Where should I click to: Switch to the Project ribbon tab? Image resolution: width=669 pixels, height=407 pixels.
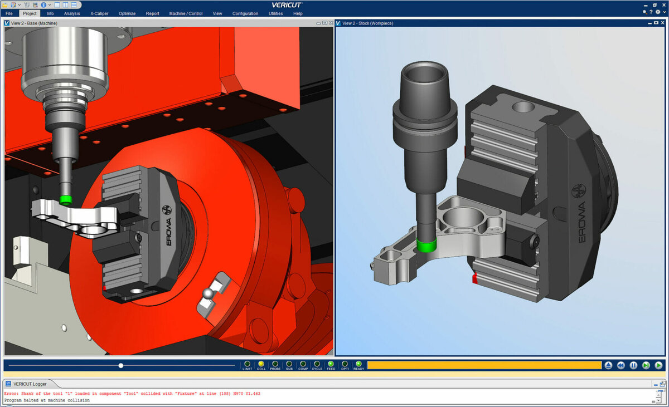pos(30,13)
